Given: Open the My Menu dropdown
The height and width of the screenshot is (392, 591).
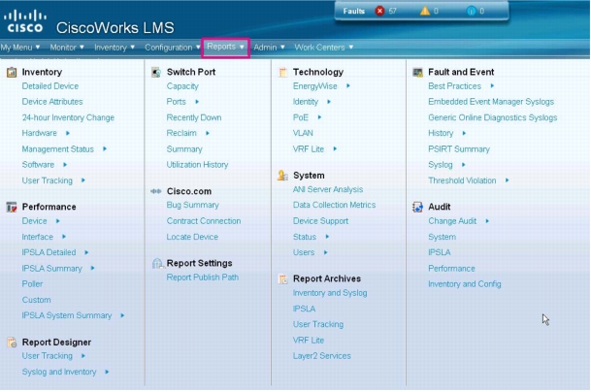Looking at the screenshot, I should pyautogui.click(x=20, y=48).
